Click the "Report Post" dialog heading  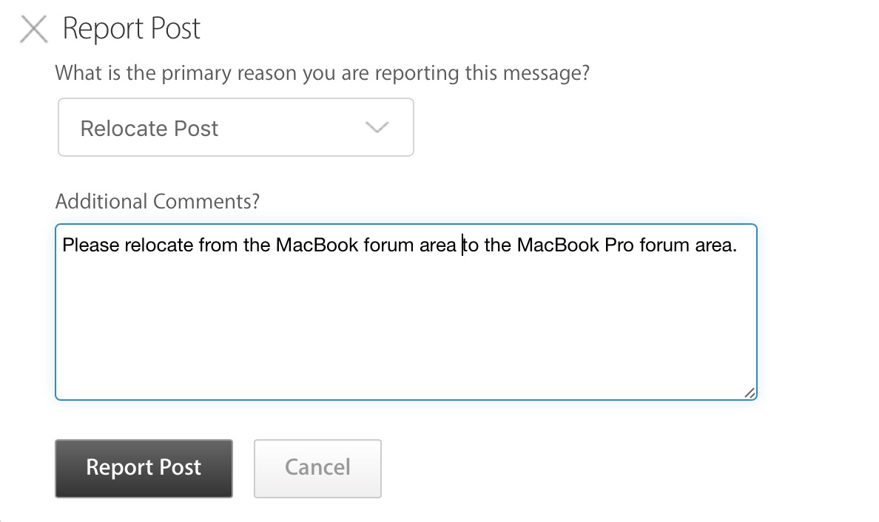pos(132,29)
